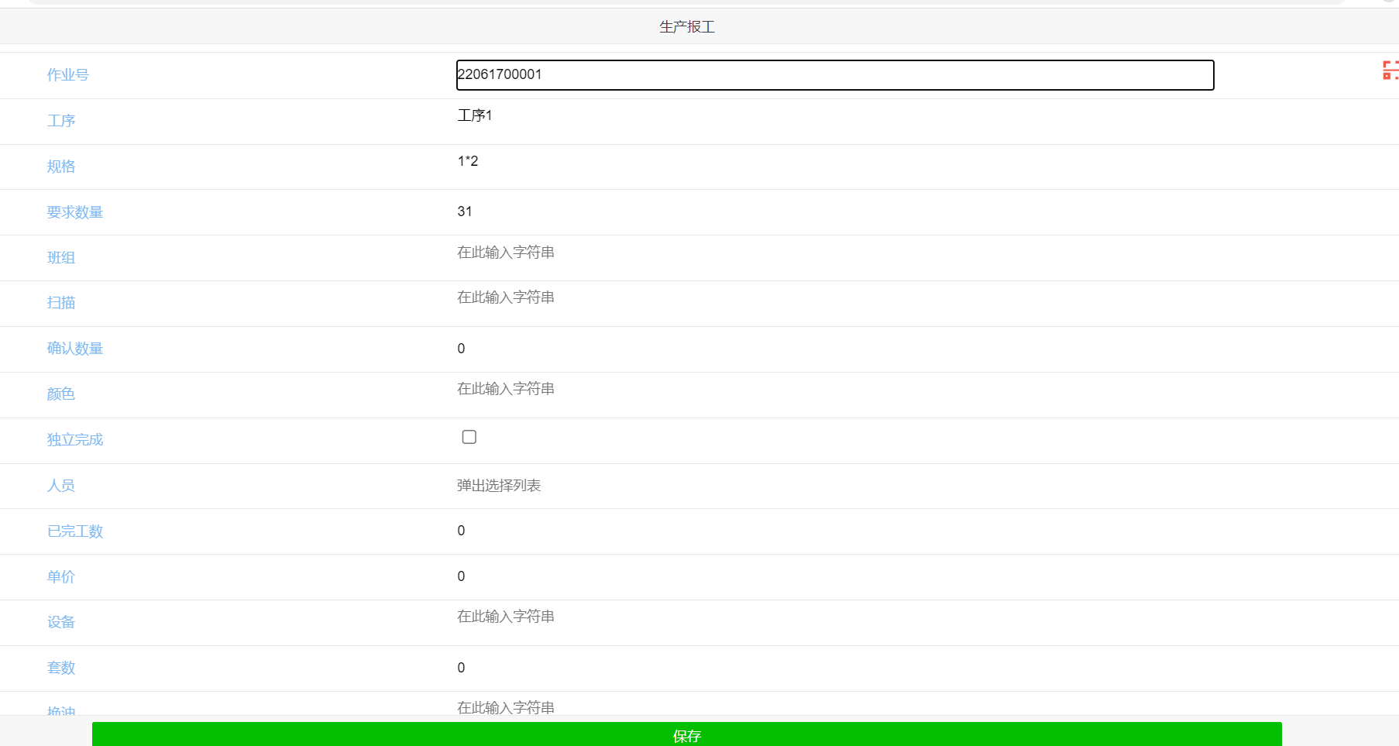
Task: Focus the 作业号 input field
Action: [x=834, y=75]
